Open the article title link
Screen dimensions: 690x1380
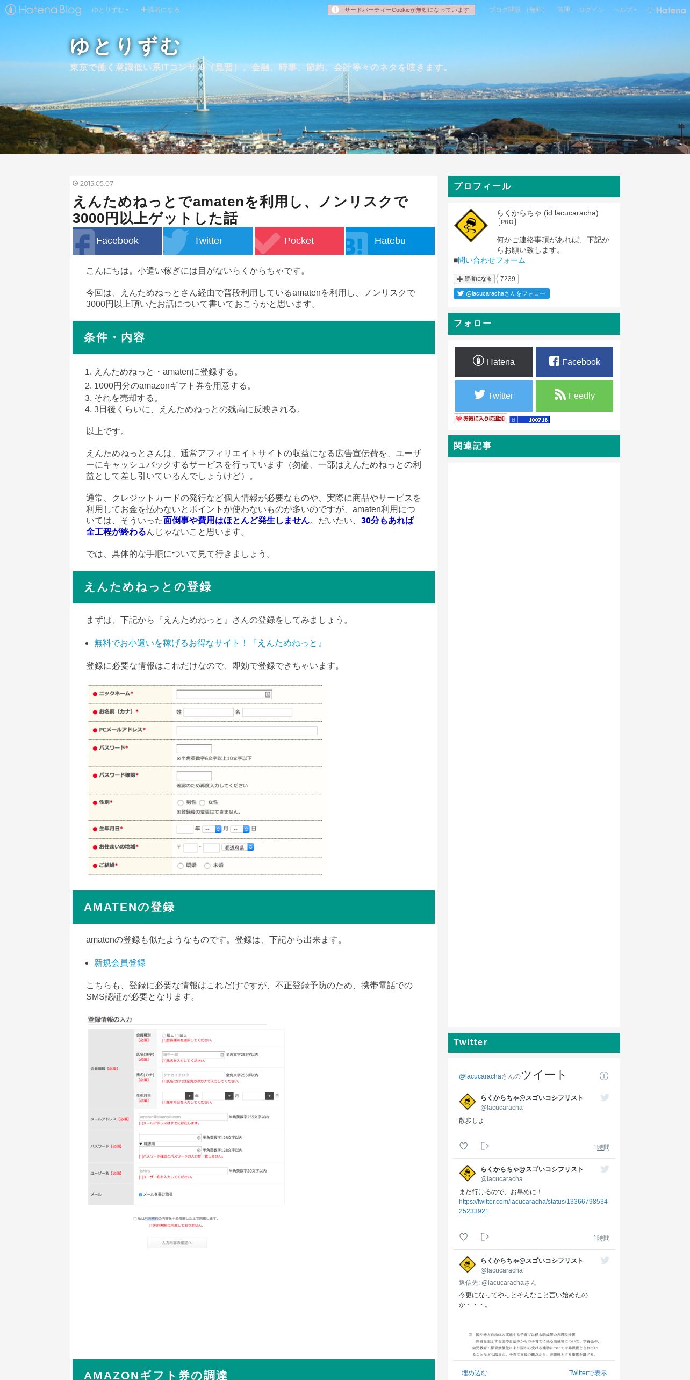[240, 210]
